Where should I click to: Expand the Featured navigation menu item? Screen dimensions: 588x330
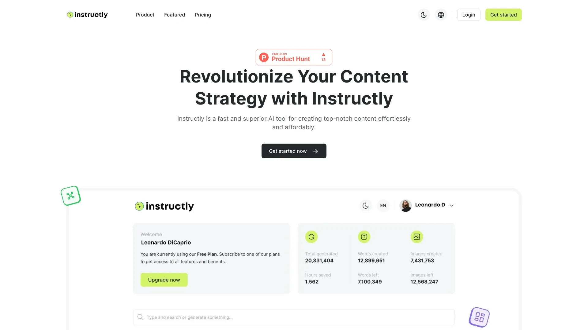175,15
